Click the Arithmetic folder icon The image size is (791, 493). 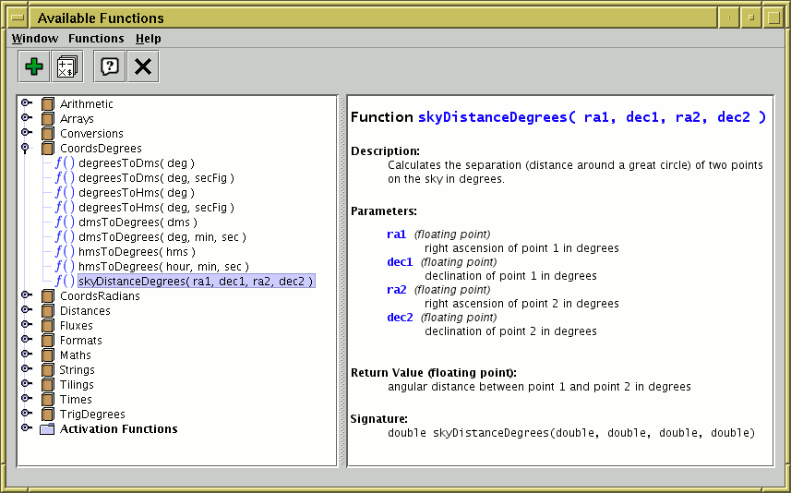pos(48,104)
